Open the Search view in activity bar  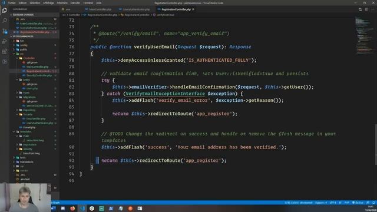4,21
